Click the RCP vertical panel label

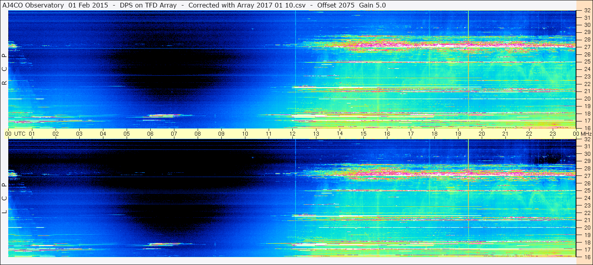[x=4, y=69]
